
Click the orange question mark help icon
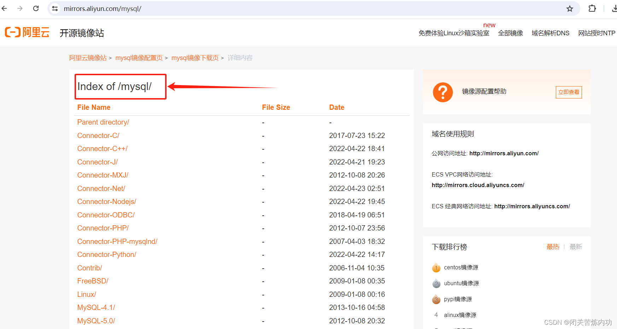click(x=443, y=92)
